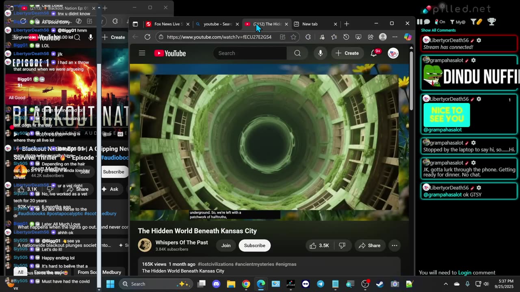Open a new Edge tab

pos(347,24)
